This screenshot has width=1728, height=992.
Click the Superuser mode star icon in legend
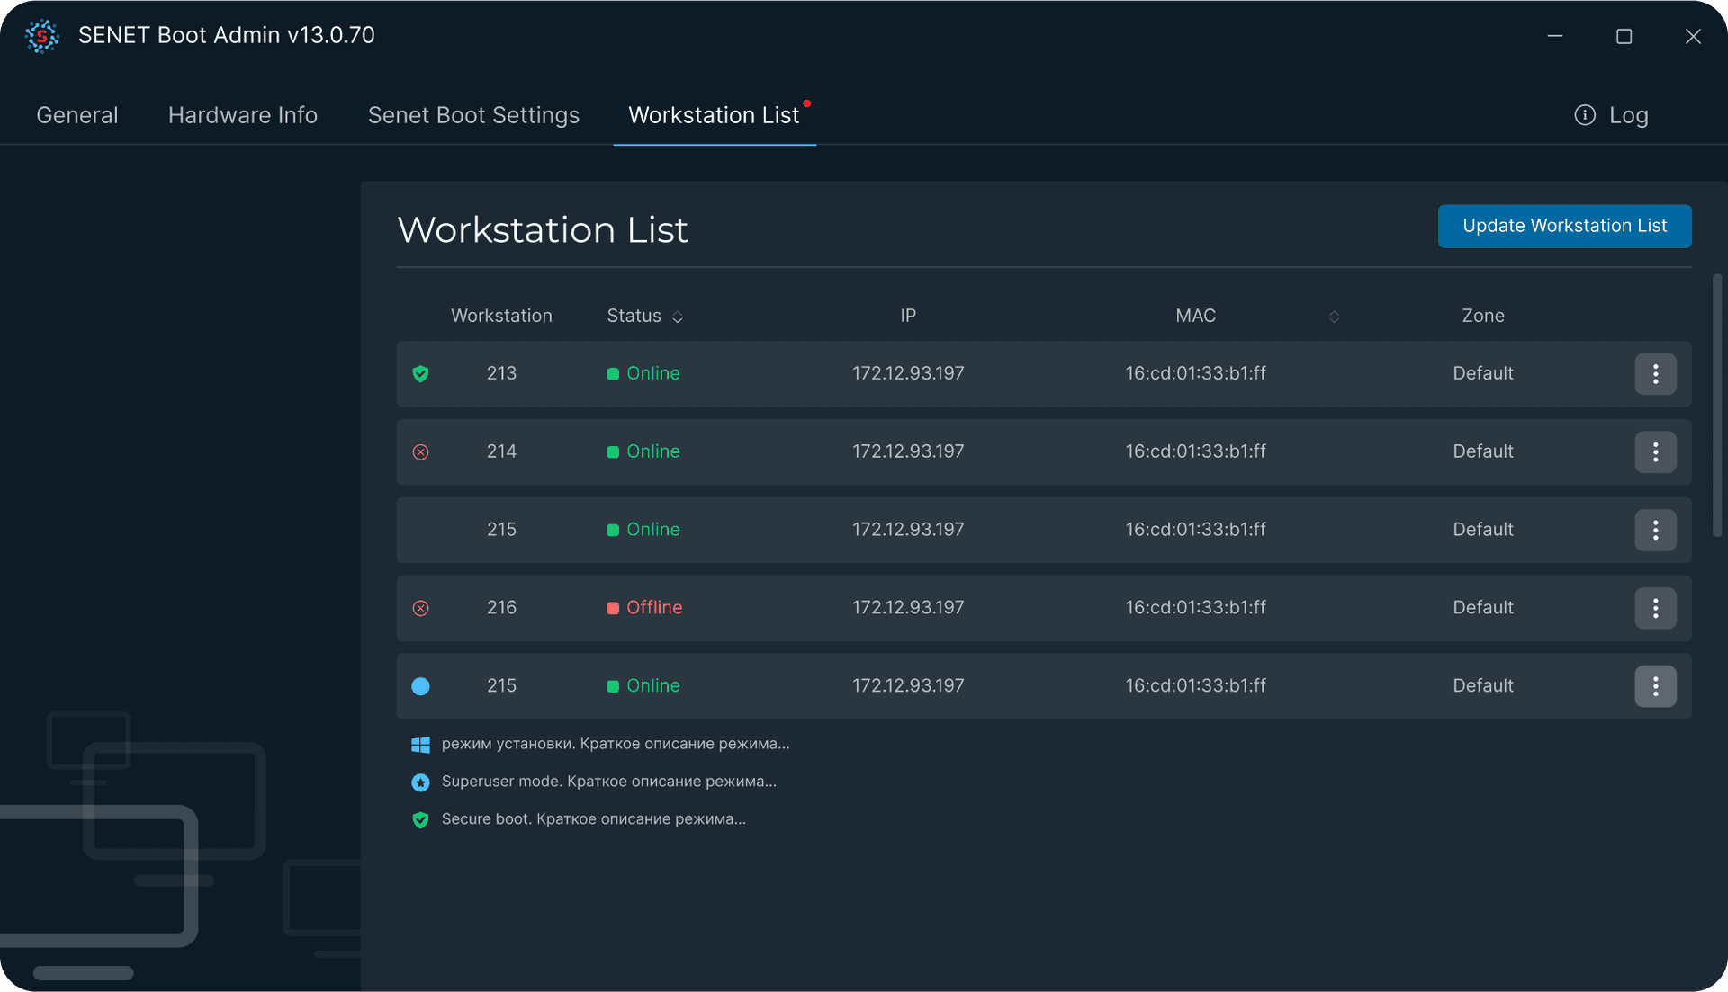(x=420, y=782)
